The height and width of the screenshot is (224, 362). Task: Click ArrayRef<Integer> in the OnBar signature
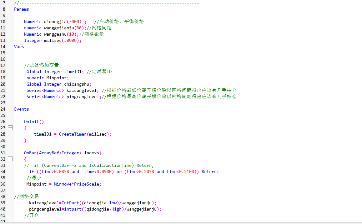click(x=60, y=153)
